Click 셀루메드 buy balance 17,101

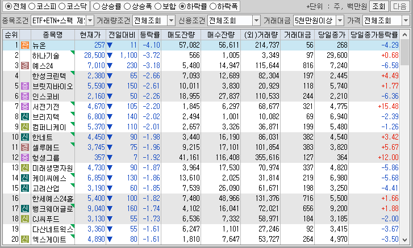point(229,148)
